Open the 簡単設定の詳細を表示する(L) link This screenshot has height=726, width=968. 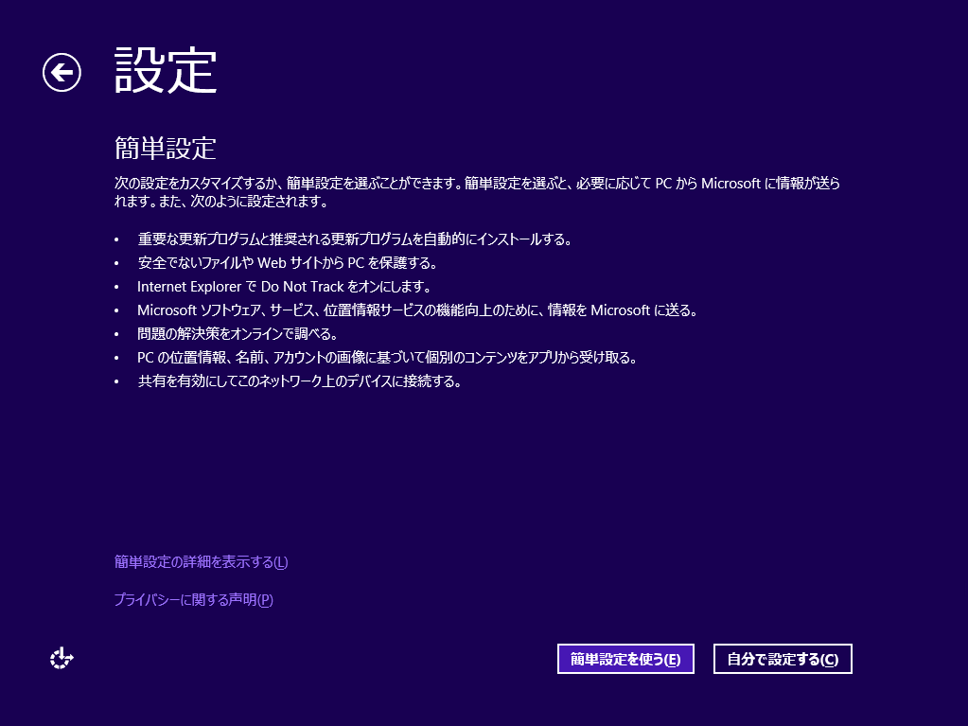(201, 562)
